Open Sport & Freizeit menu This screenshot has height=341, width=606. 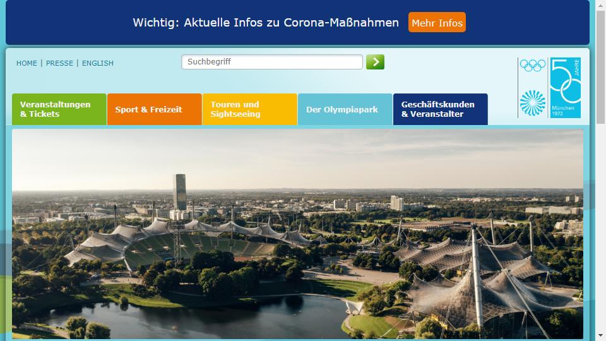coord(155,109)
